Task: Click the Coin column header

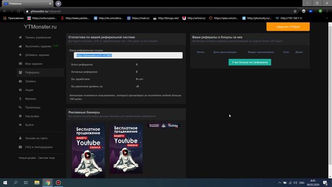Action: click(x=286, y=52)
